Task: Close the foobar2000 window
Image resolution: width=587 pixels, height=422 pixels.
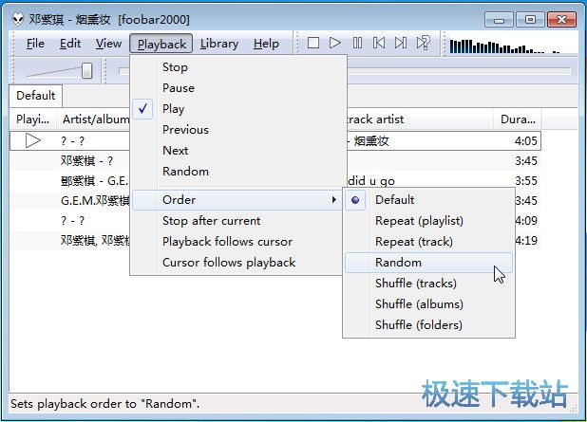Action: [561, 20]
